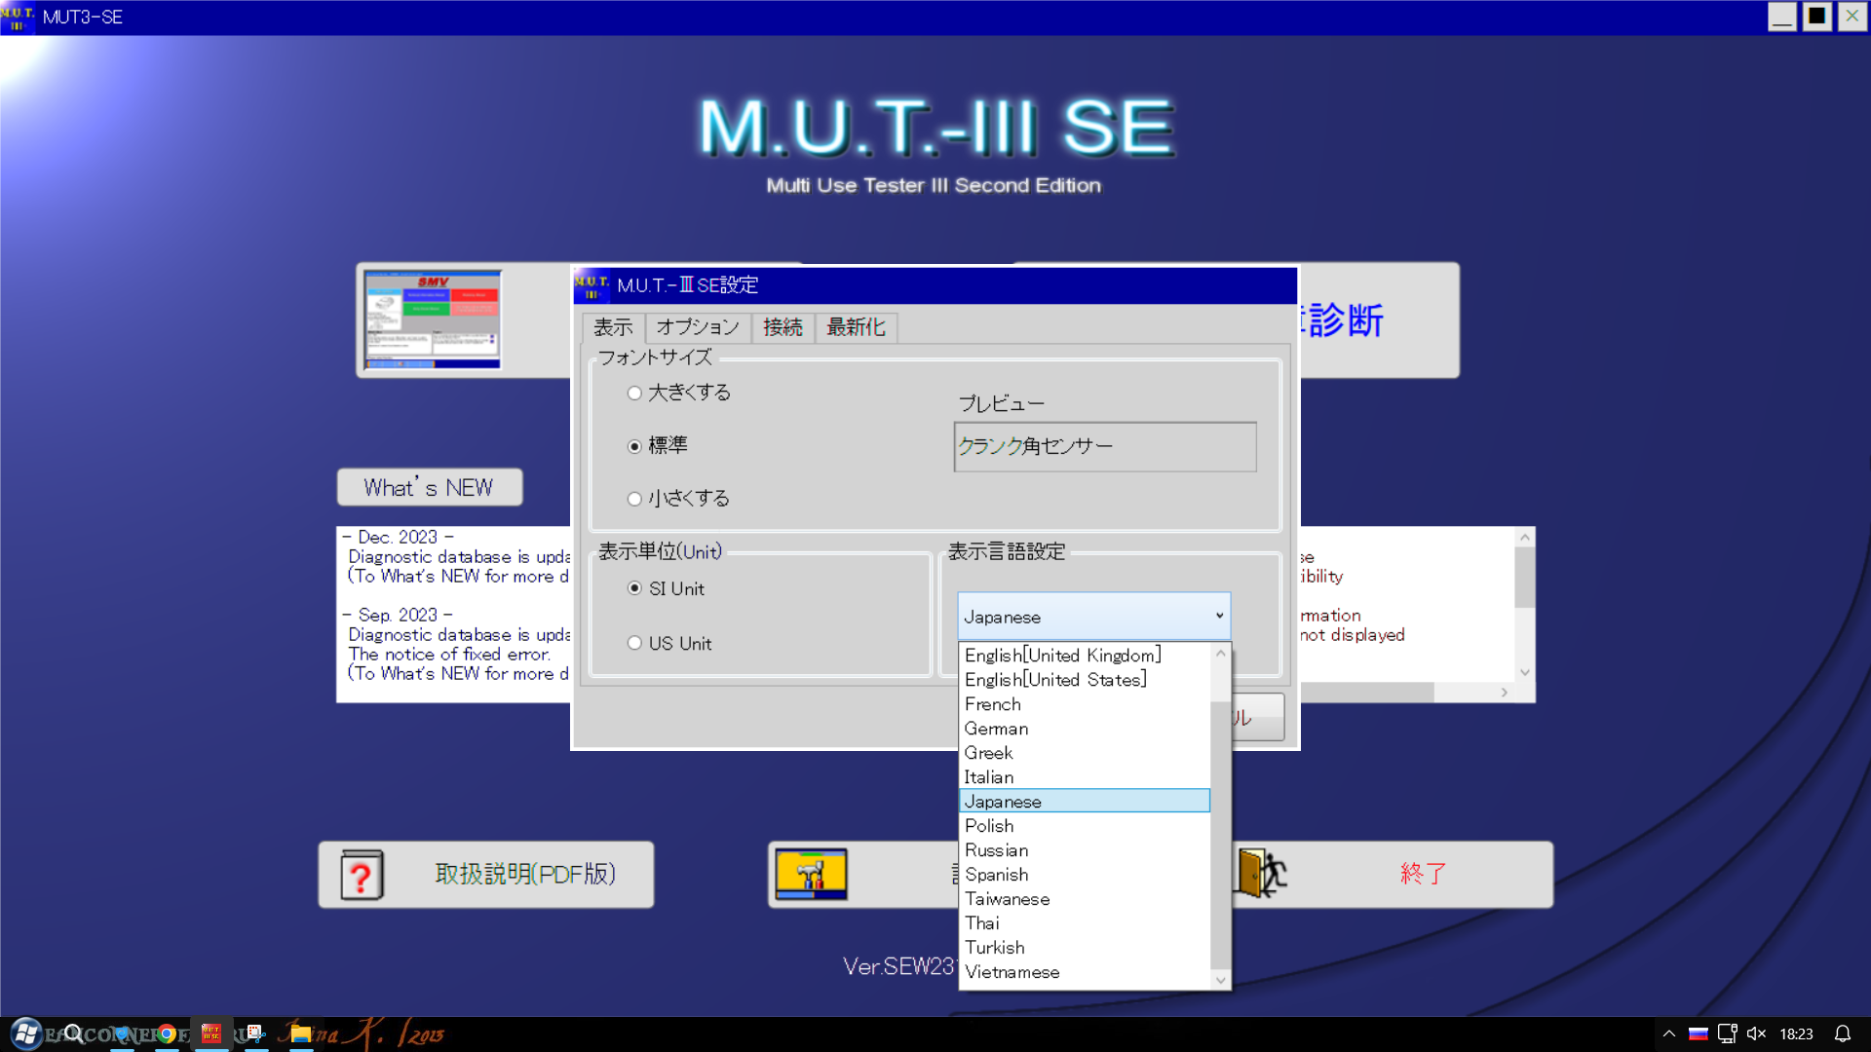Choose French from language list
The width and height of the screenshot is (1871, 1052).
(1085, 703)
